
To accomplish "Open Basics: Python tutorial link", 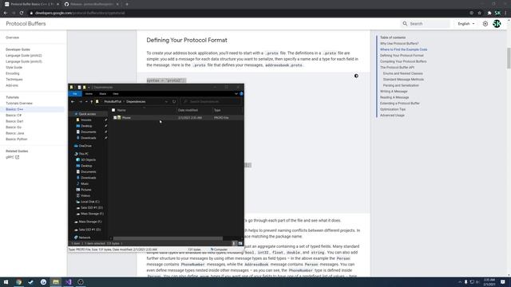I will (16, 140).
